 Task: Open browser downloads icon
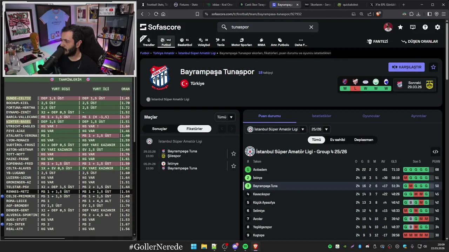click(x=418, y=14)
